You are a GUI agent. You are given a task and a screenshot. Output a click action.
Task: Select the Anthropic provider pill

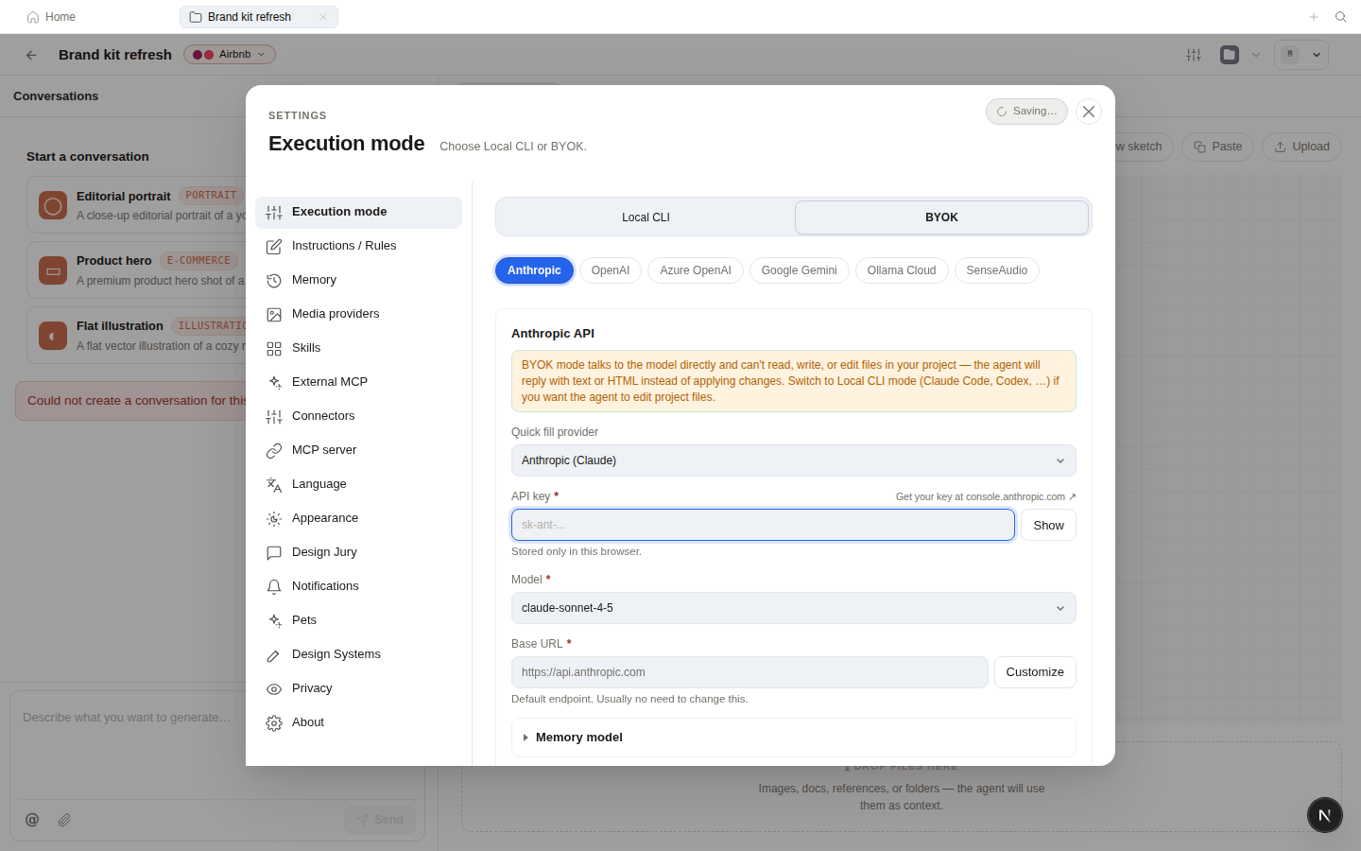click(534, 270)
